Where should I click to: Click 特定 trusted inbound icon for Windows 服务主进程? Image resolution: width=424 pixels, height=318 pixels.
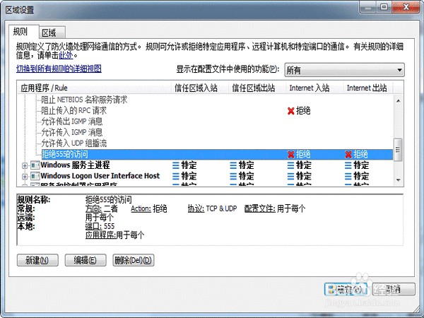point(176,165)
